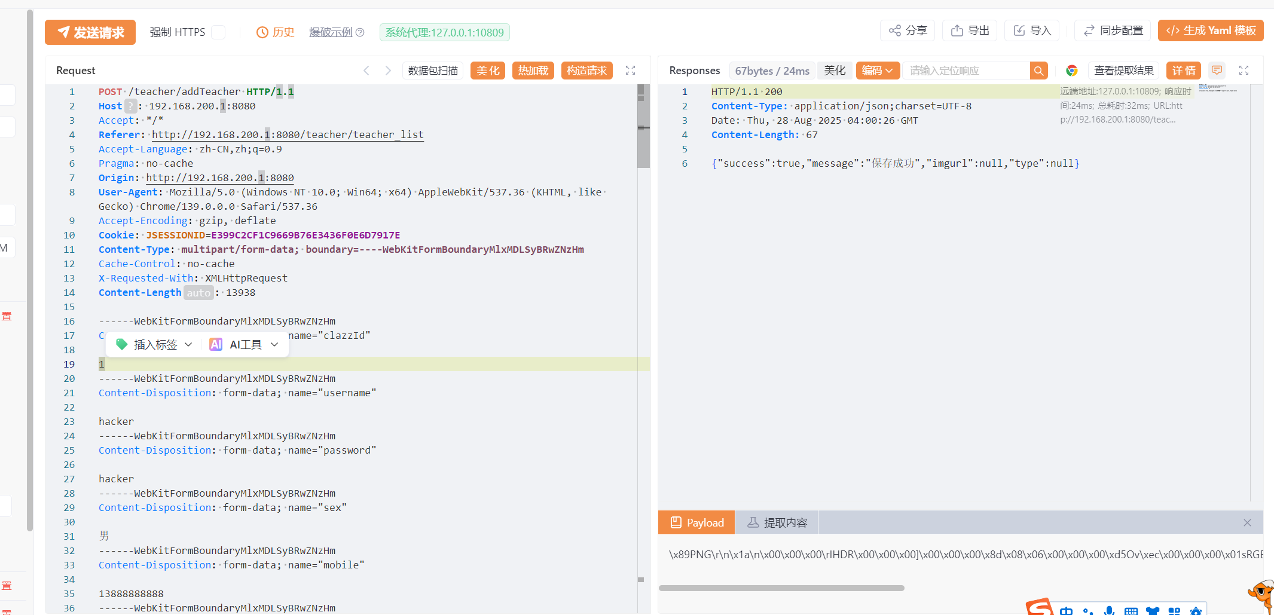Screen dimensions: 1274x615
Task: Switch to the extracted content tab
Action: point(777,523)
